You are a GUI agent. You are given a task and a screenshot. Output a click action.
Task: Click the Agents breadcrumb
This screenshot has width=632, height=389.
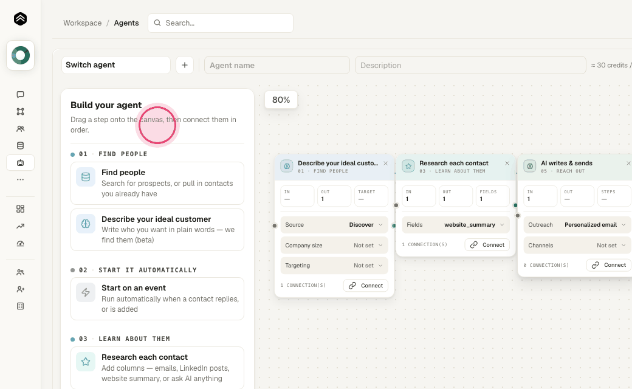coord(126,23)
